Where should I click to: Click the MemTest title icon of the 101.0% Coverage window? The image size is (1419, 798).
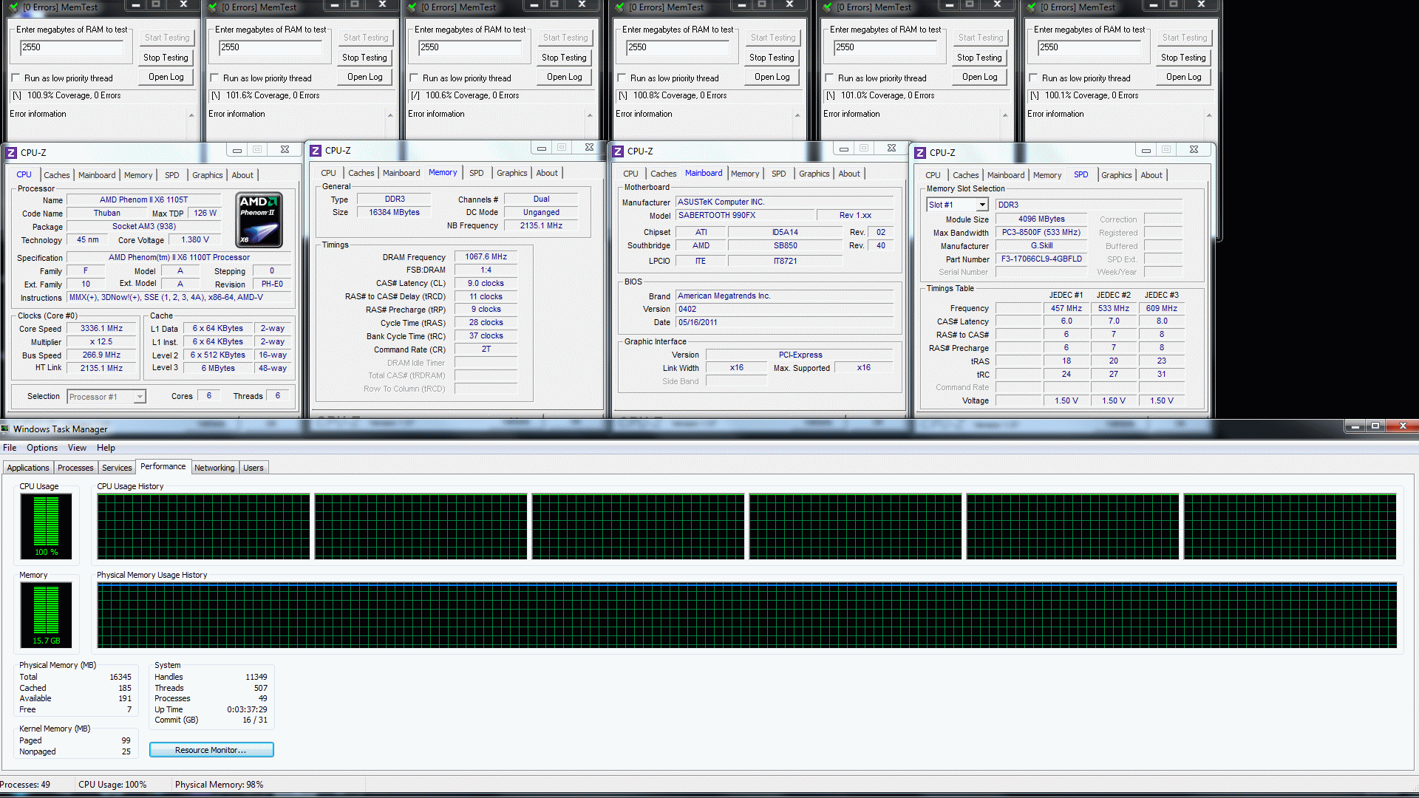pyautogui.click(x=827, y=7)
